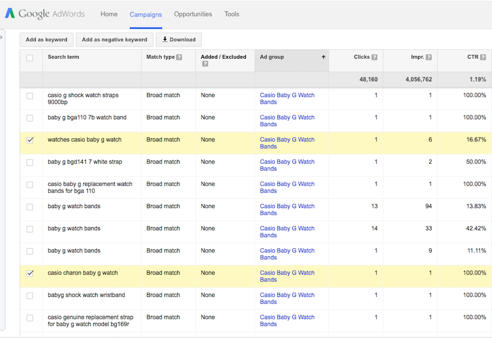Check the casio genuine replacement strap row
The height and width of the screenshot is (338, 492).
click(x=30, y=318)
